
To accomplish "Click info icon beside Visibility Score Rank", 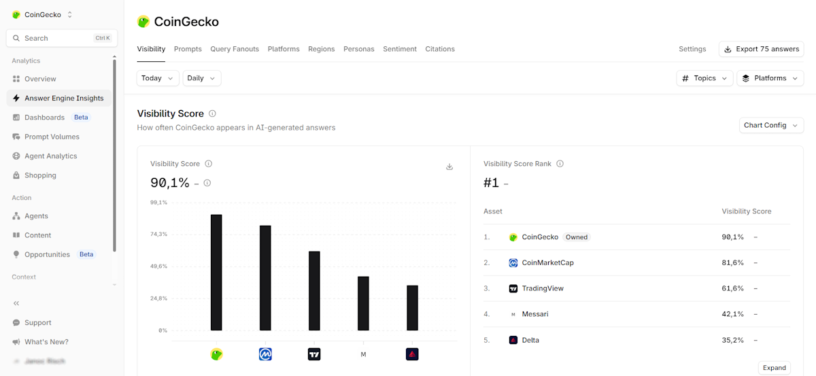I will point(560,164).
